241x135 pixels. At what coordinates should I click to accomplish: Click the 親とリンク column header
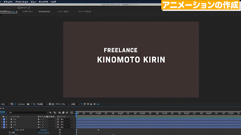pyautogui.click(x=61, y=117)
